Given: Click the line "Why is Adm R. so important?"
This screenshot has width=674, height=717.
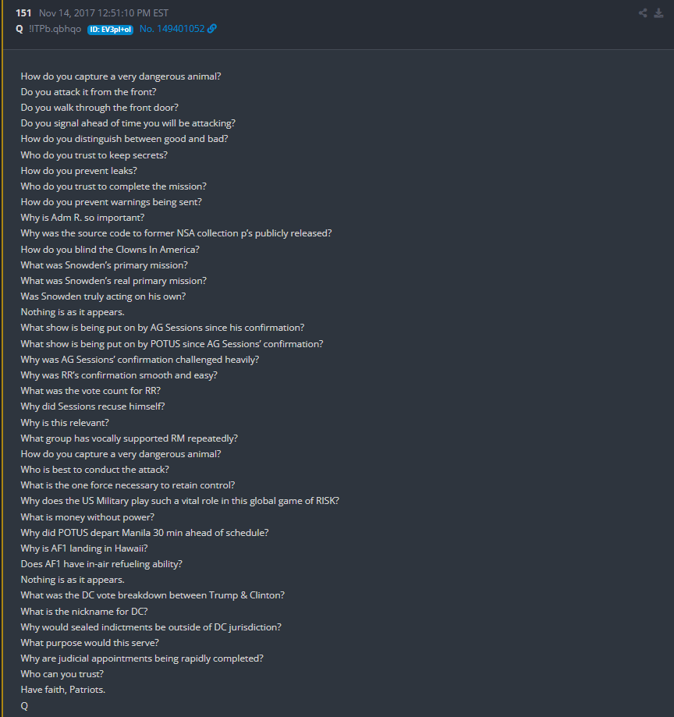Looking at the screenshot, I should pyautogui.click(x=83, y=218).
